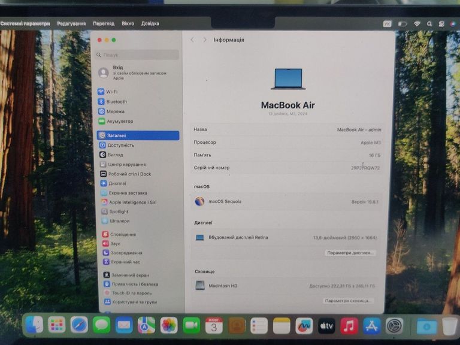Click the MacBook Air laptop image
The image size is (460, 345).
click(288, 79)
